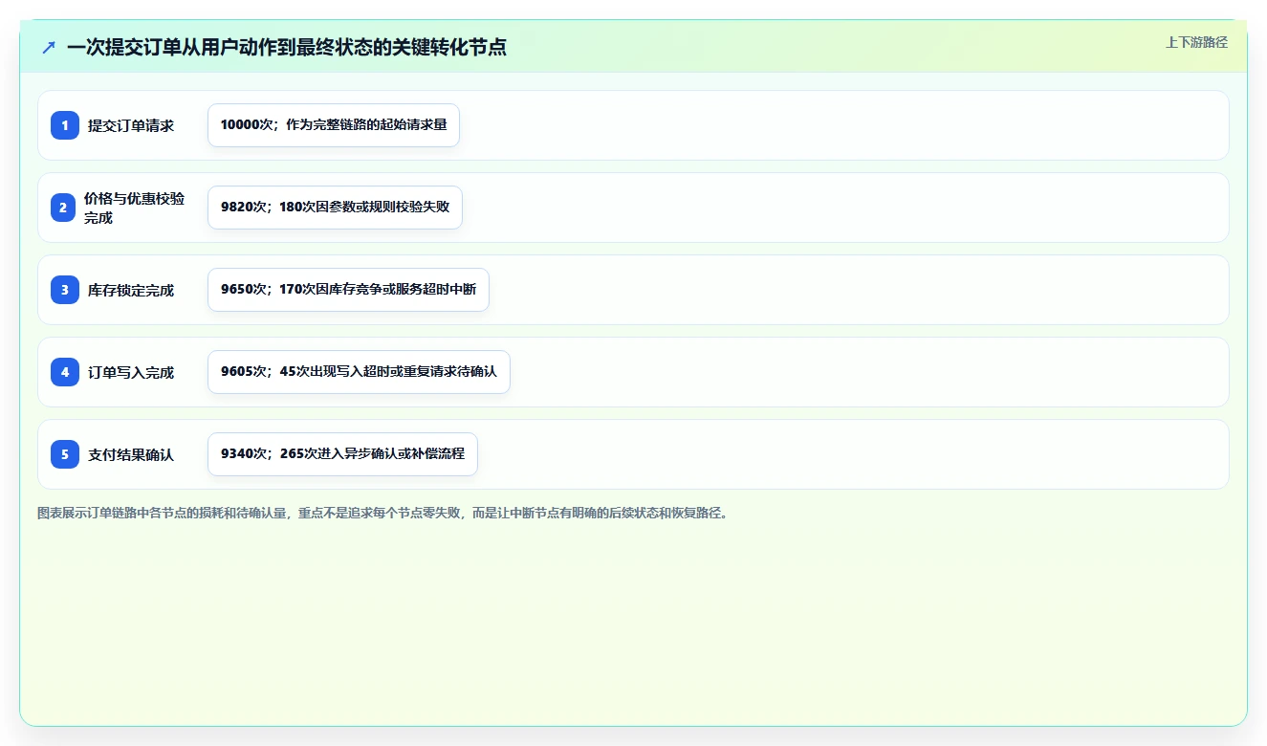Click the step 5 number badge
The height and width of the screenshot is (746, 1267).
(x=65, y=454)
